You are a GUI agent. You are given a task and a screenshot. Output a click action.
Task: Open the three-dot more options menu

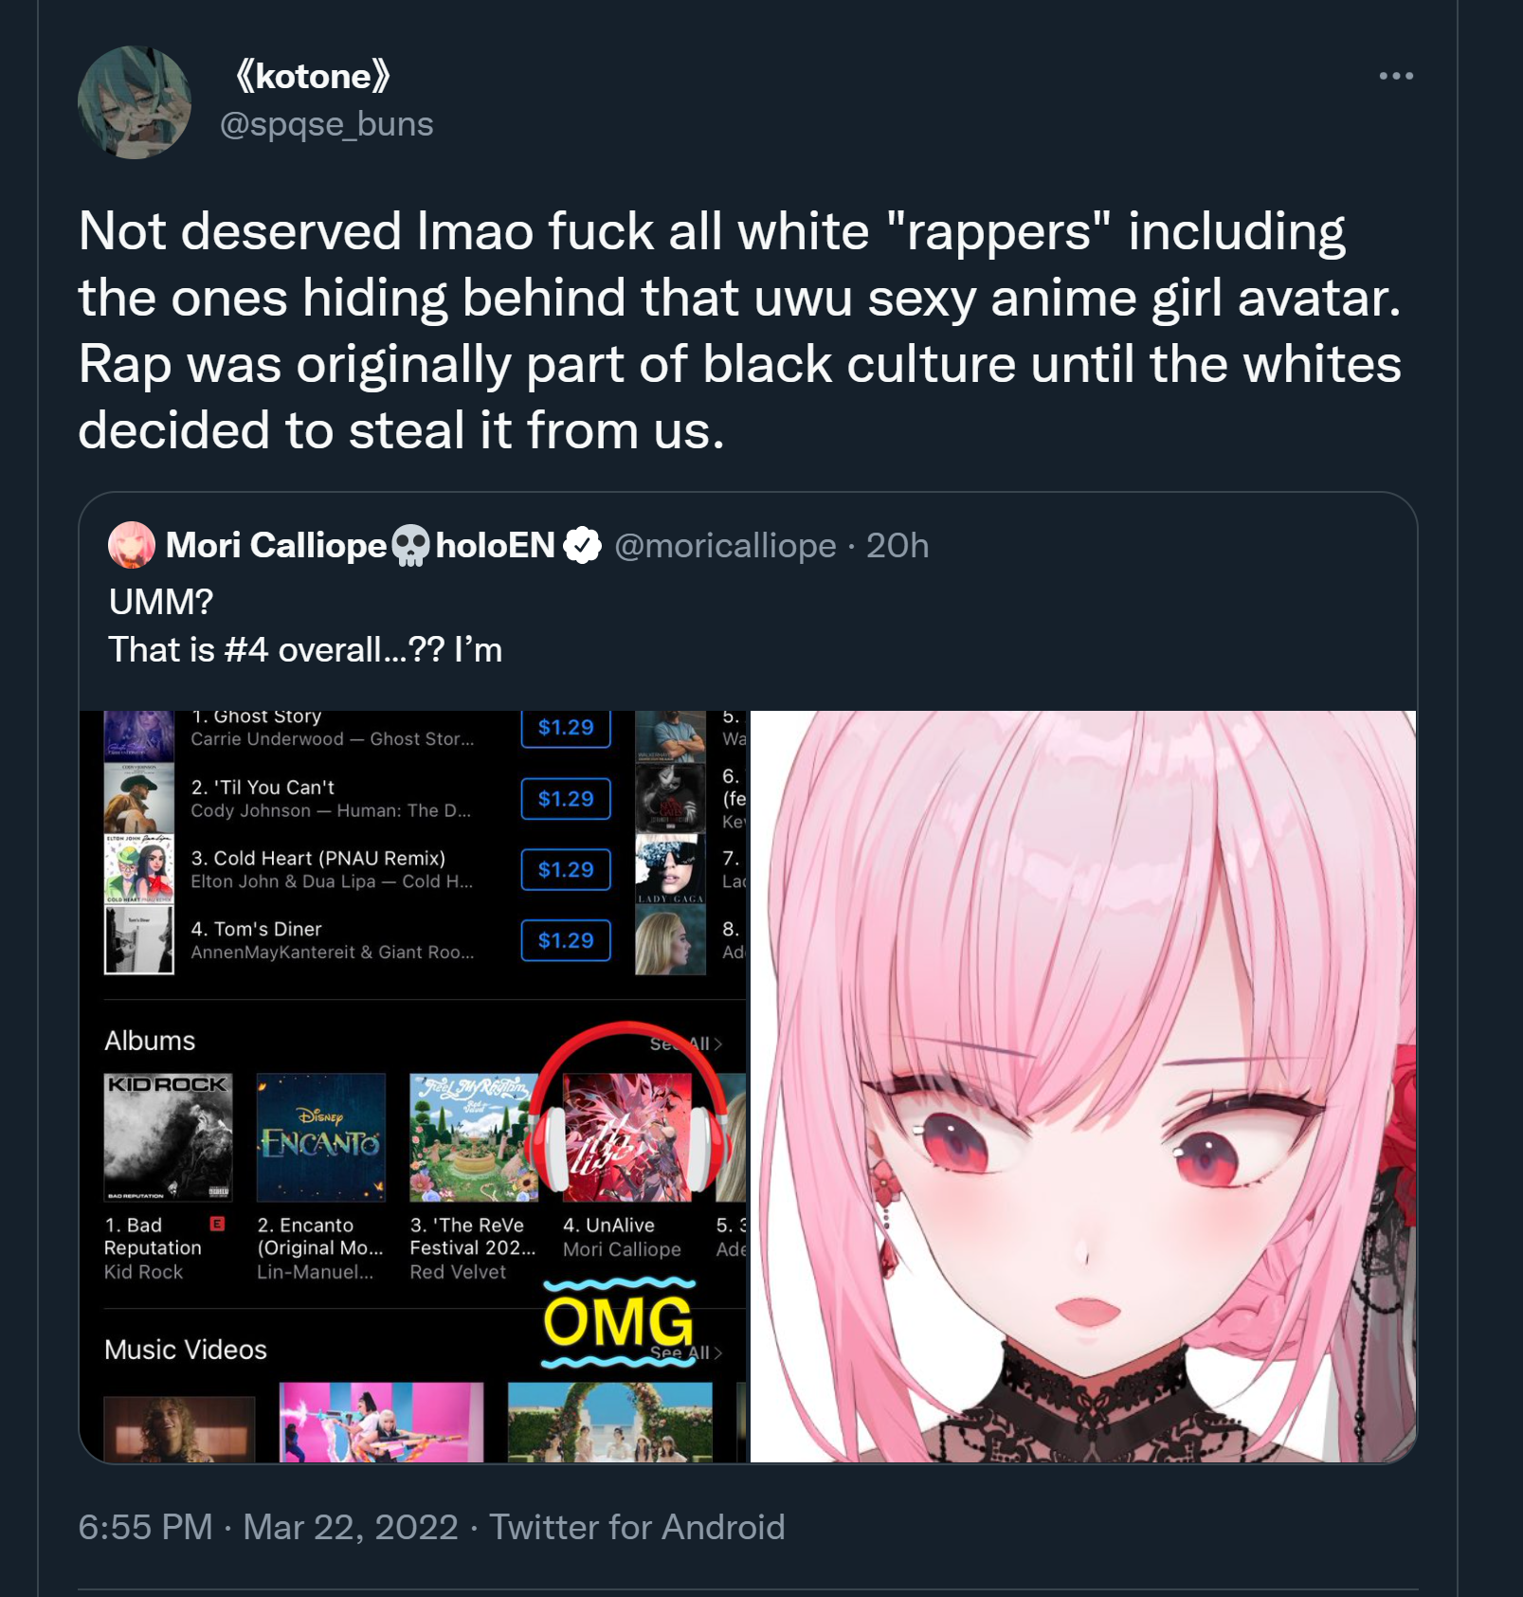click(1396, 76)
